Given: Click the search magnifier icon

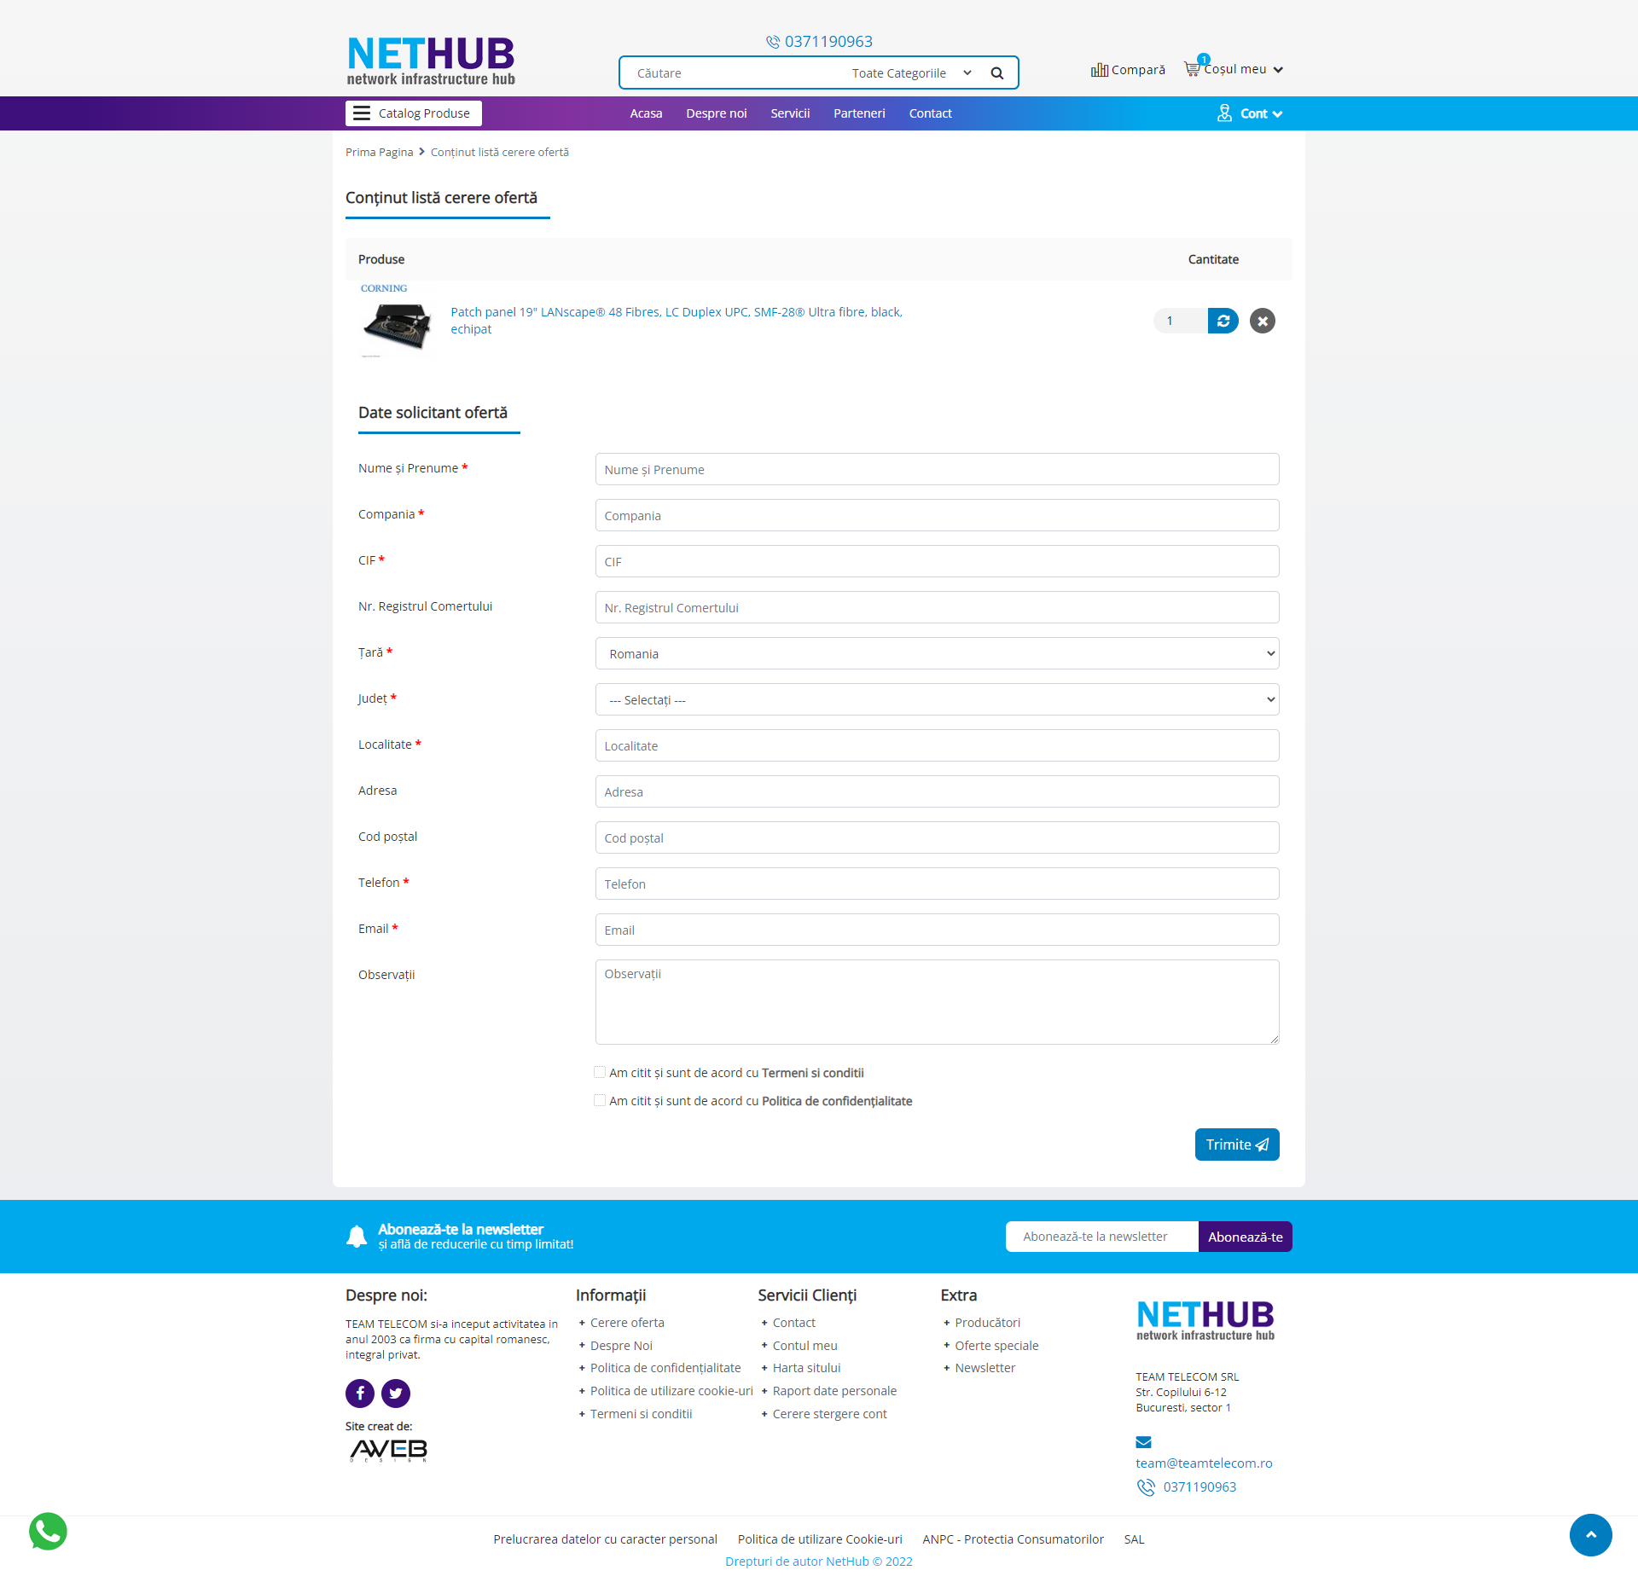Looking at the screenshot, I should (x=996, y=73).
